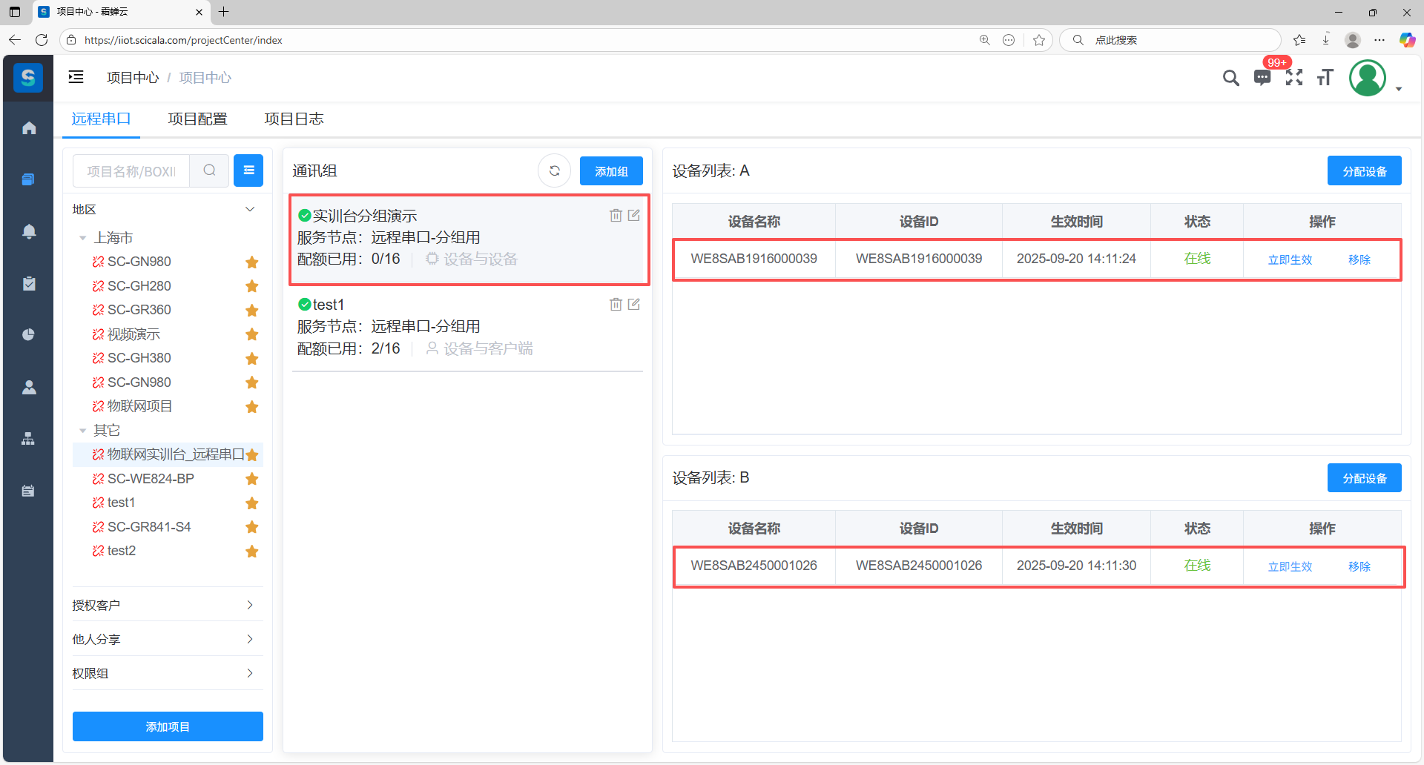
Task: Click 分配设备 button for device list A
Action: [x=1364, y=171]
